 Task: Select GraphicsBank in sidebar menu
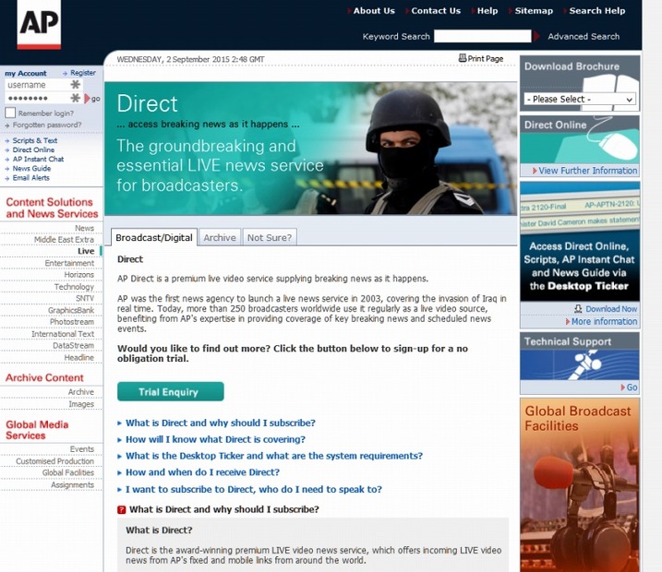tap(71, 311)
